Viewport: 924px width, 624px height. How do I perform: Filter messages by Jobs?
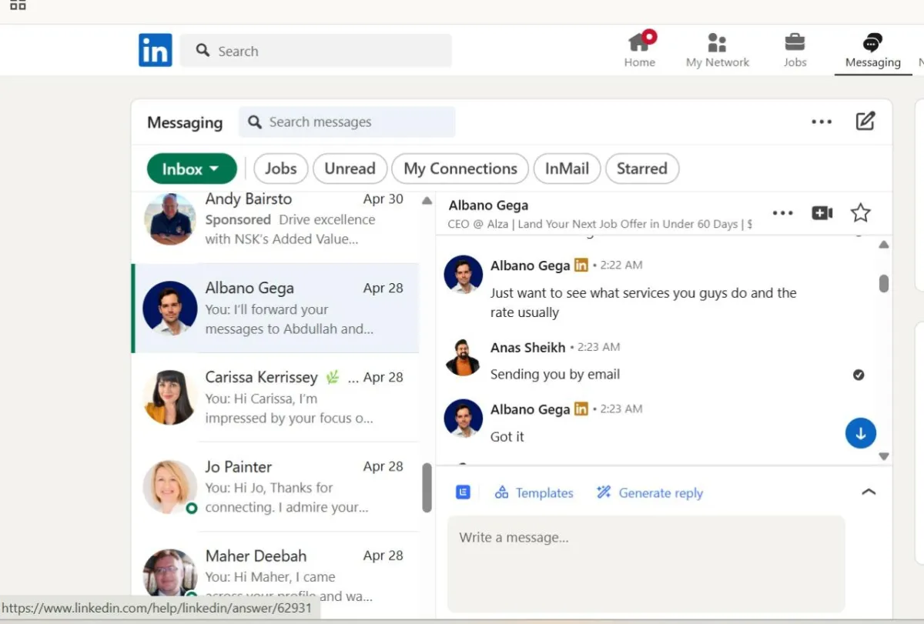coord(281,169)
